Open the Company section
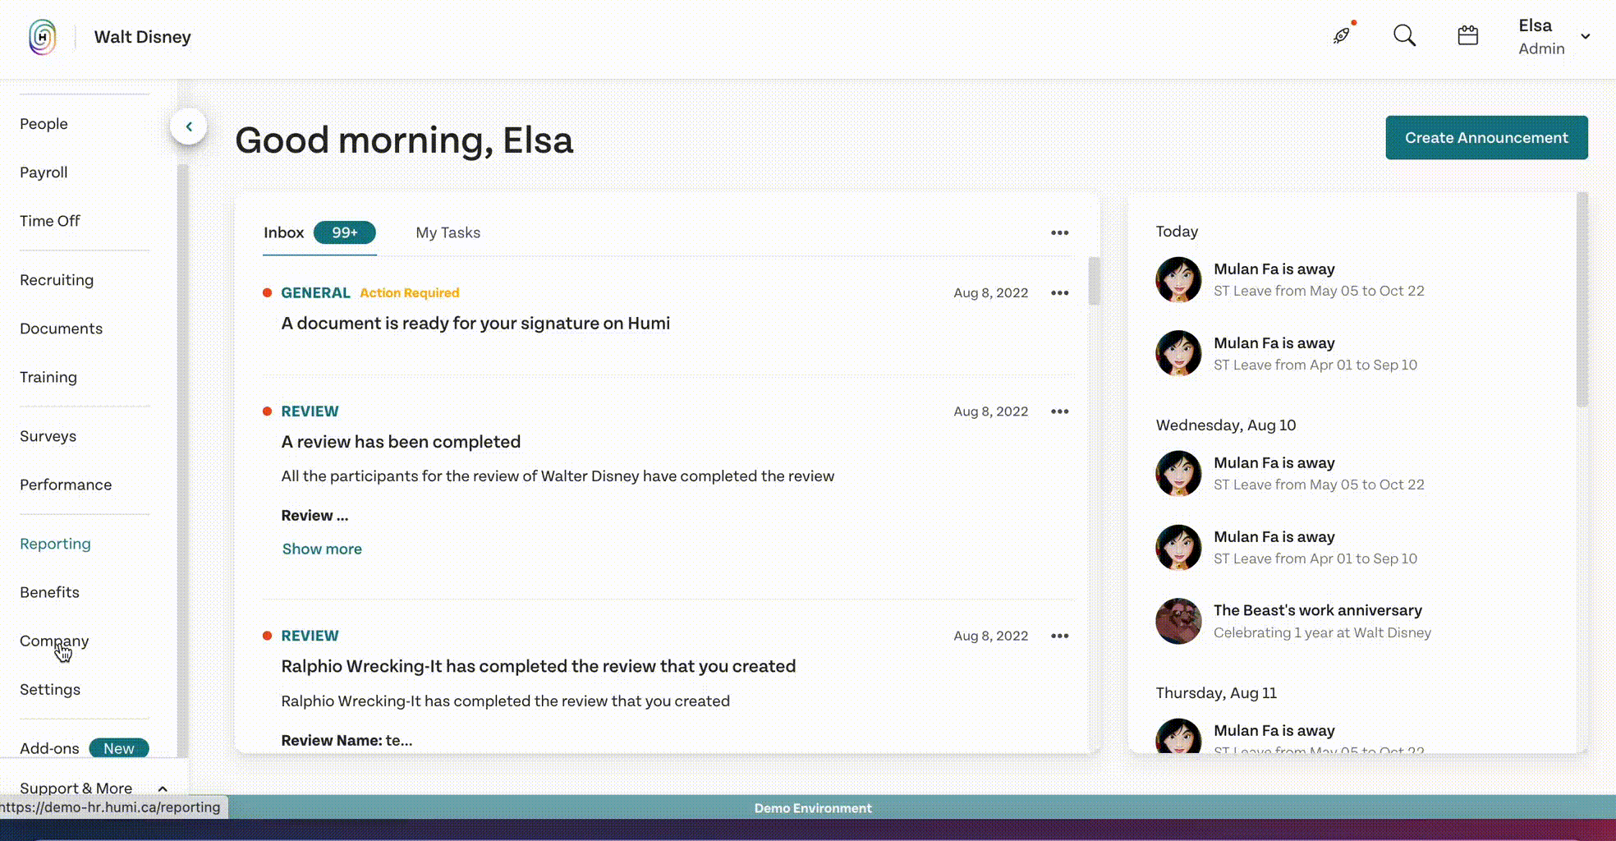1616x841 pixels. 54,641
